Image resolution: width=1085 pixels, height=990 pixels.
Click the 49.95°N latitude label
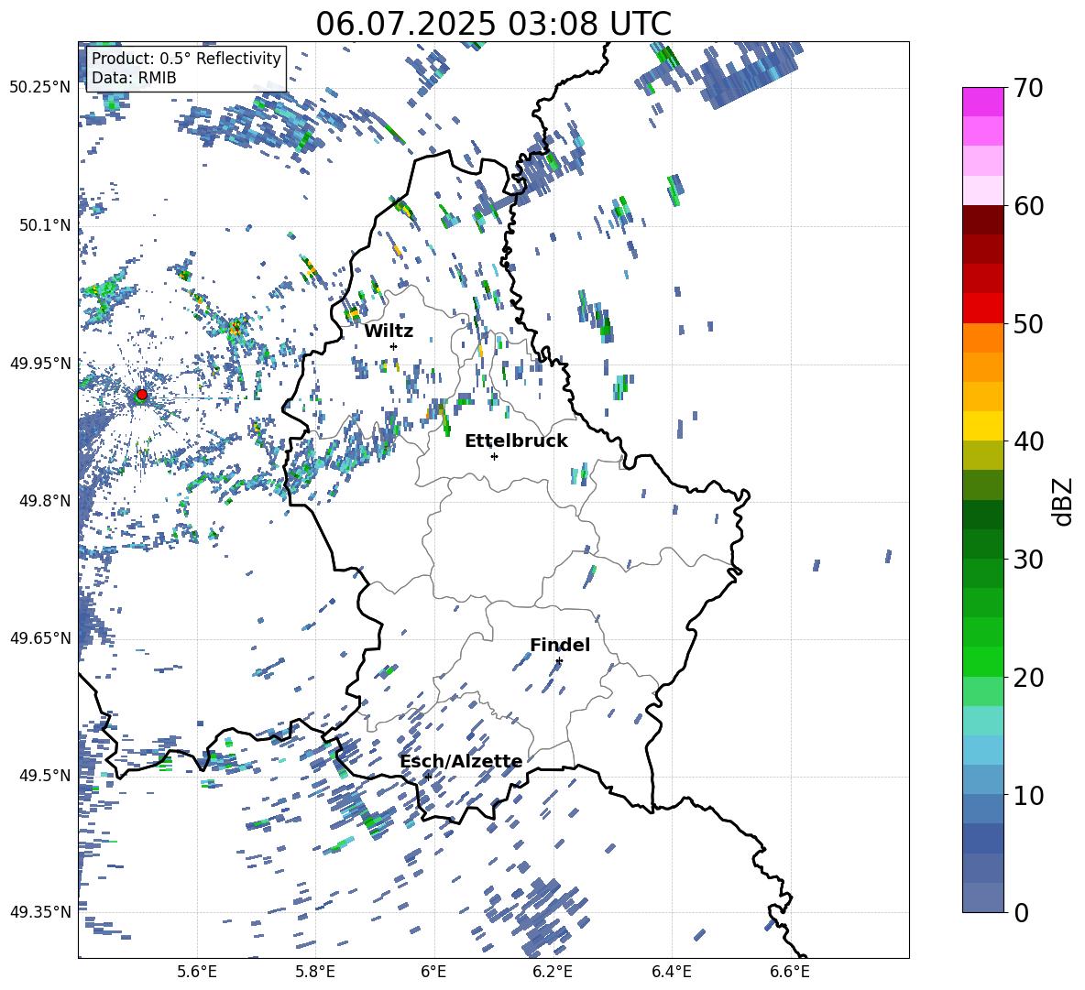click(x=39, y=363)
